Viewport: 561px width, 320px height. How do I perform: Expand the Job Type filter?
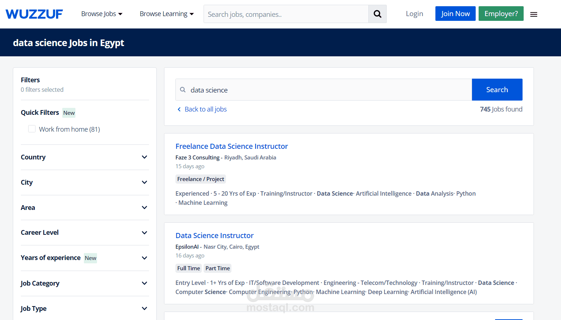point(144,309)
